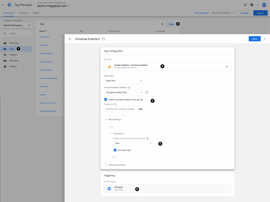Click the GTM-XXXXXXX container ID link

click(x=201, y=13)
